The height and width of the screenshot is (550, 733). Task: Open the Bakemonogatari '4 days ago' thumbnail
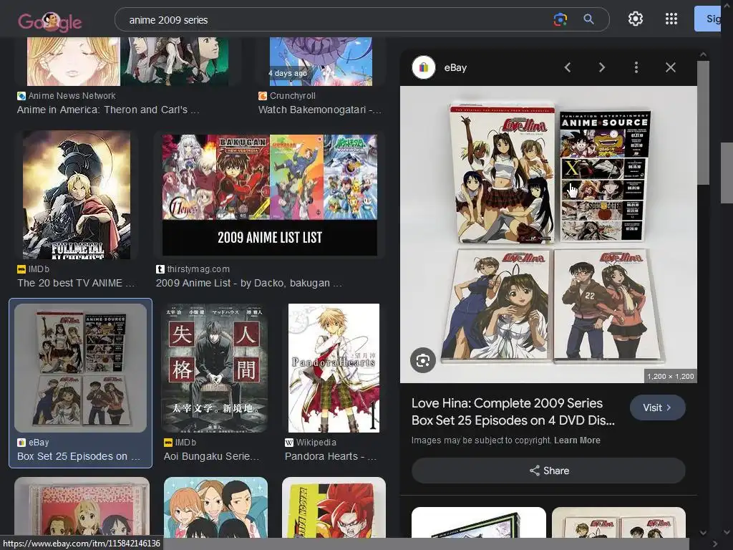[321, 62]
